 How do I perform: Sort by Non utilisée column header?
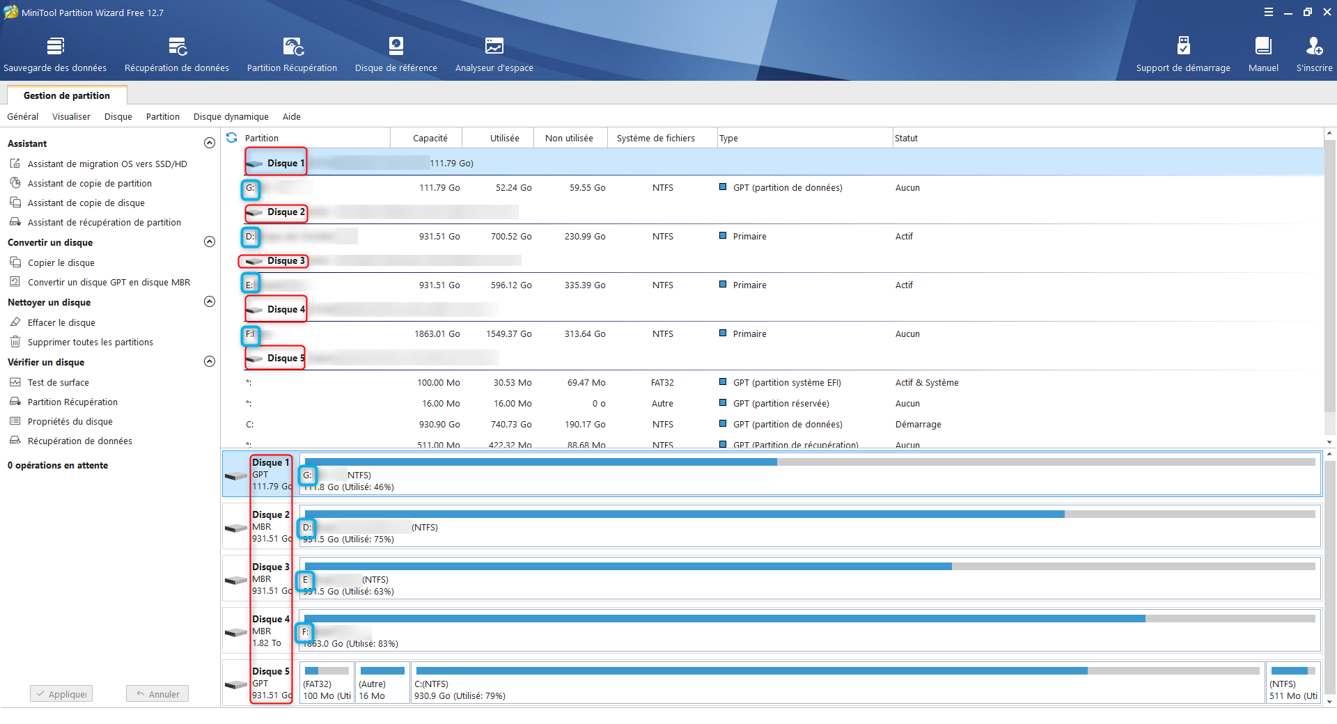pos(570,138)
